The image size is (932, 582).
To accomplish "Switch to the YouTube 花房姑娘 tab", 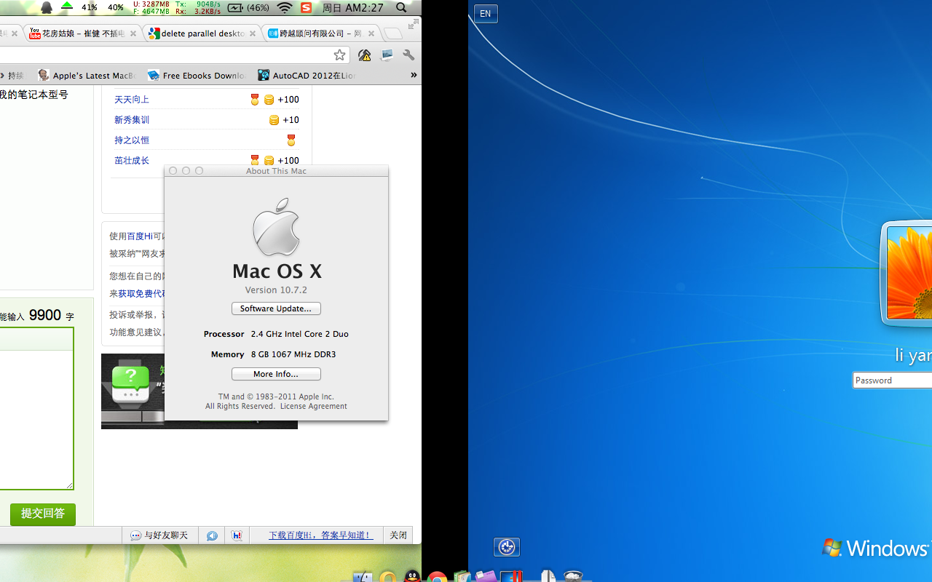I will [x=83, y=33].
